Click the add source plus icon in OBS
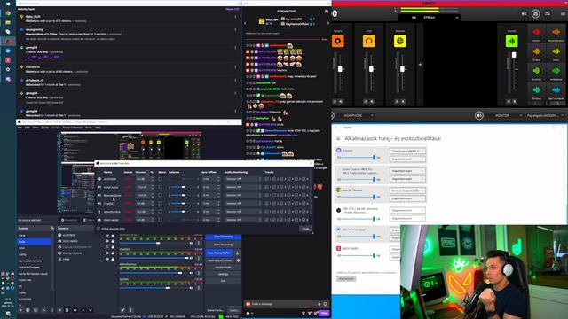The height and width of the screenshot is (319, 568). click(x=59, y=310)
